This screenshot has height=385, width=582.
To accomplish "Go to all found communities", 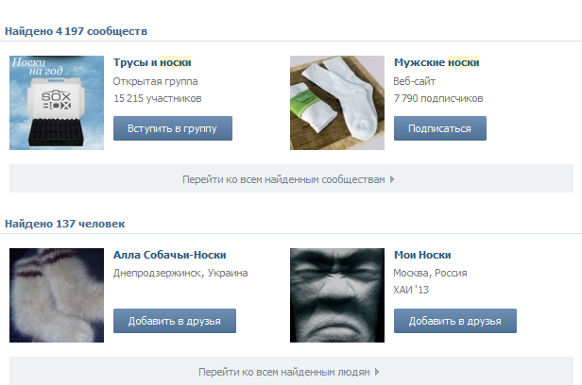I will (291, 178).
